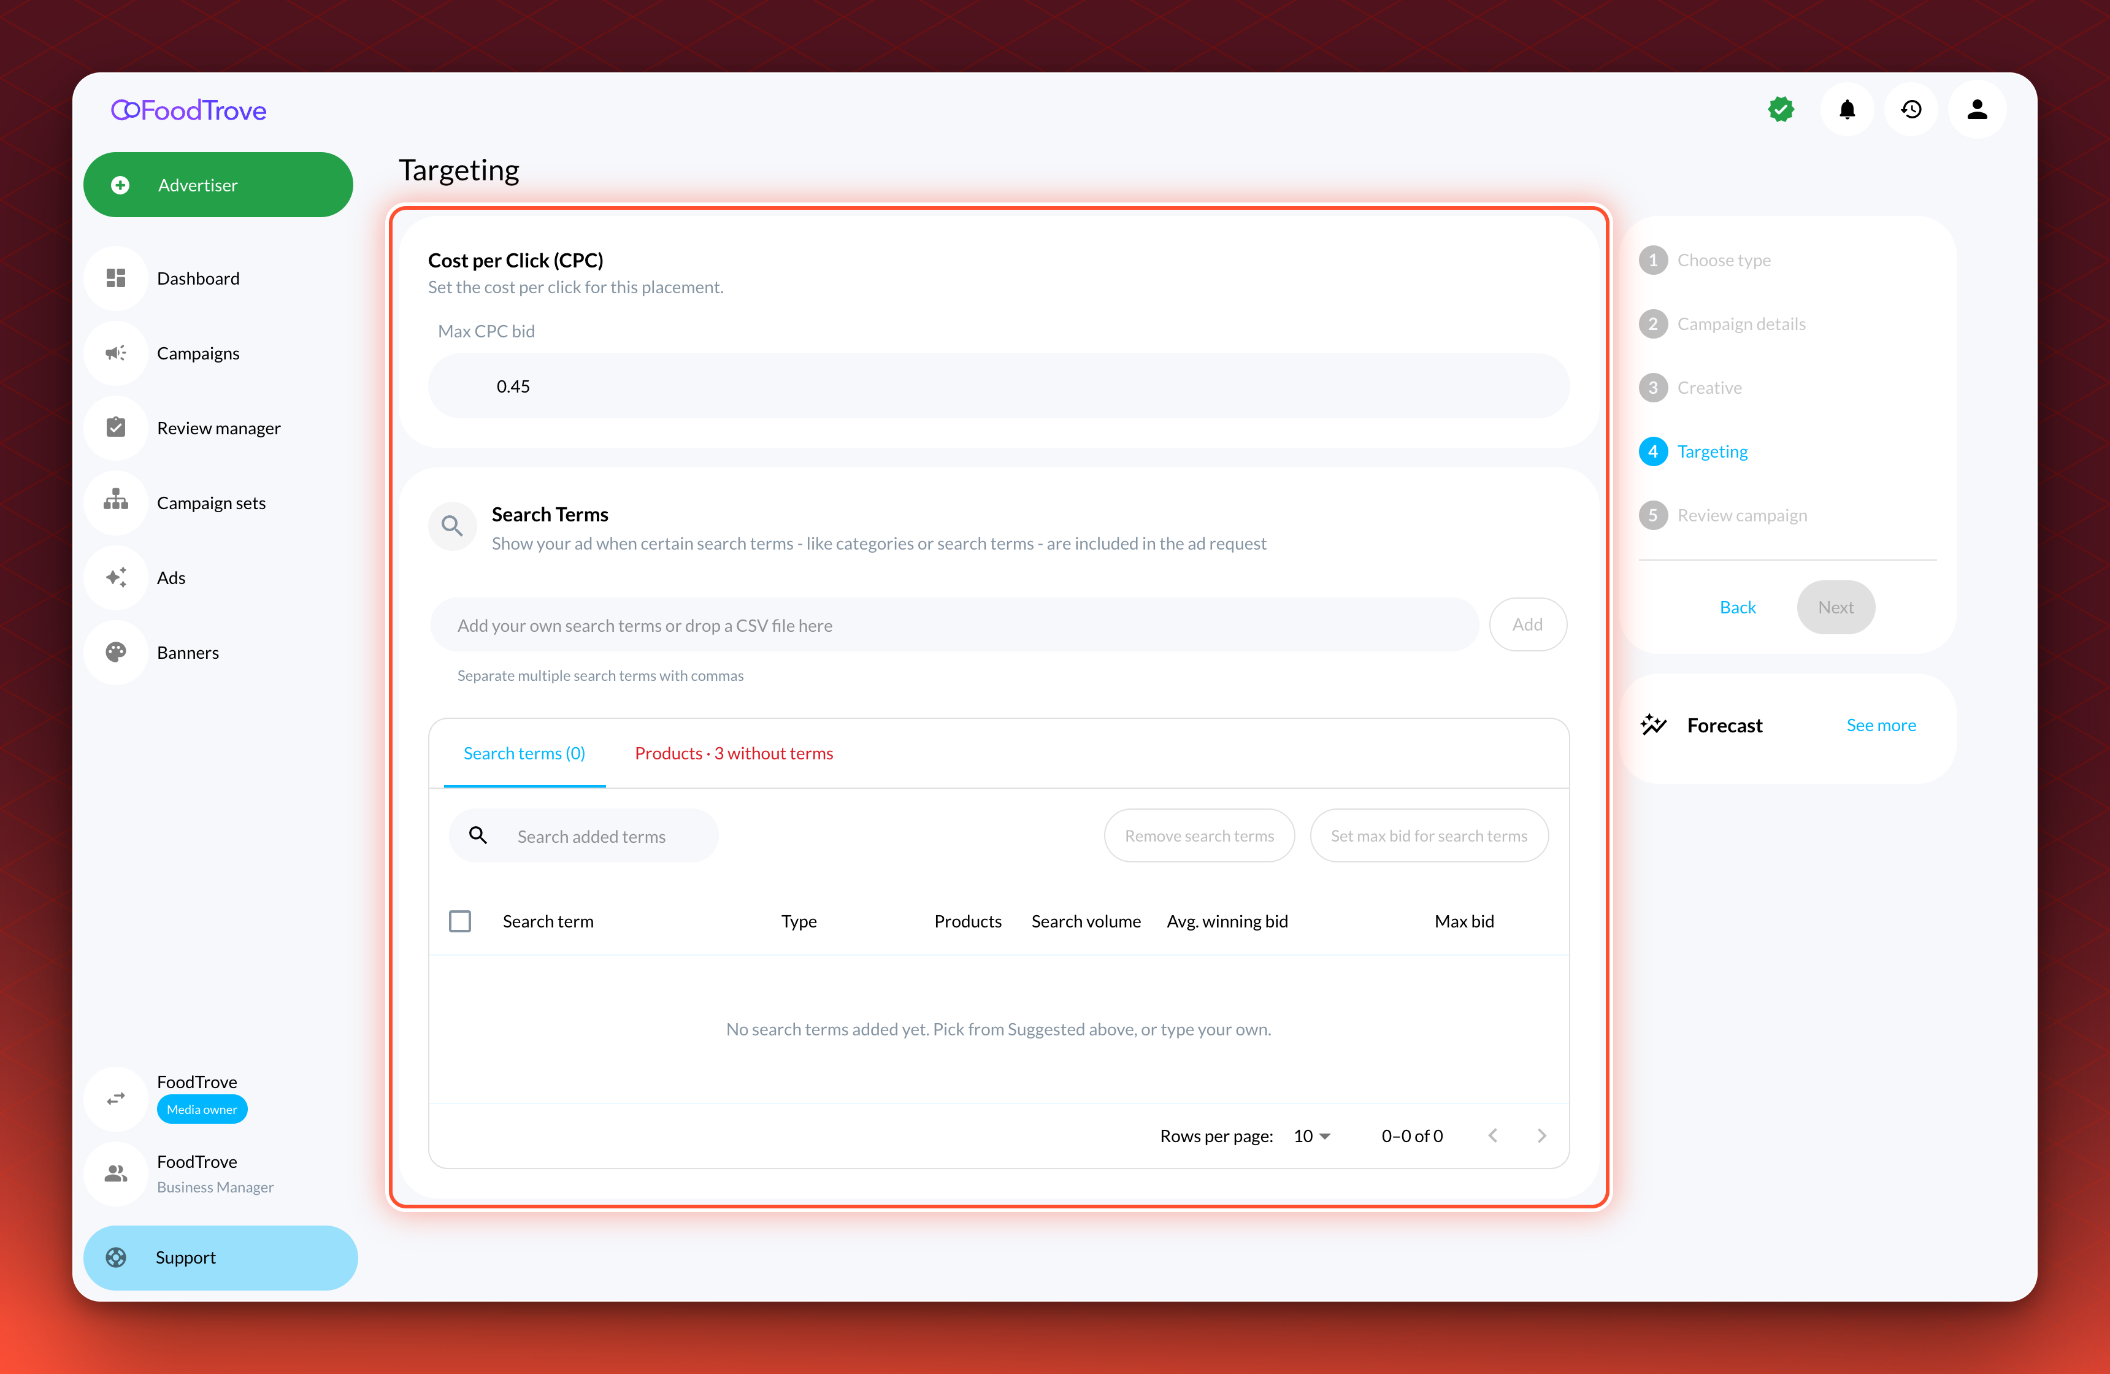Click the switch account arrows icon
This screenshot has height=1374, width=2110.
click(116, 1099)
